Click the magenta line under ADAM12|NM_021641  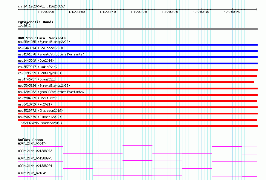point(137,176)
